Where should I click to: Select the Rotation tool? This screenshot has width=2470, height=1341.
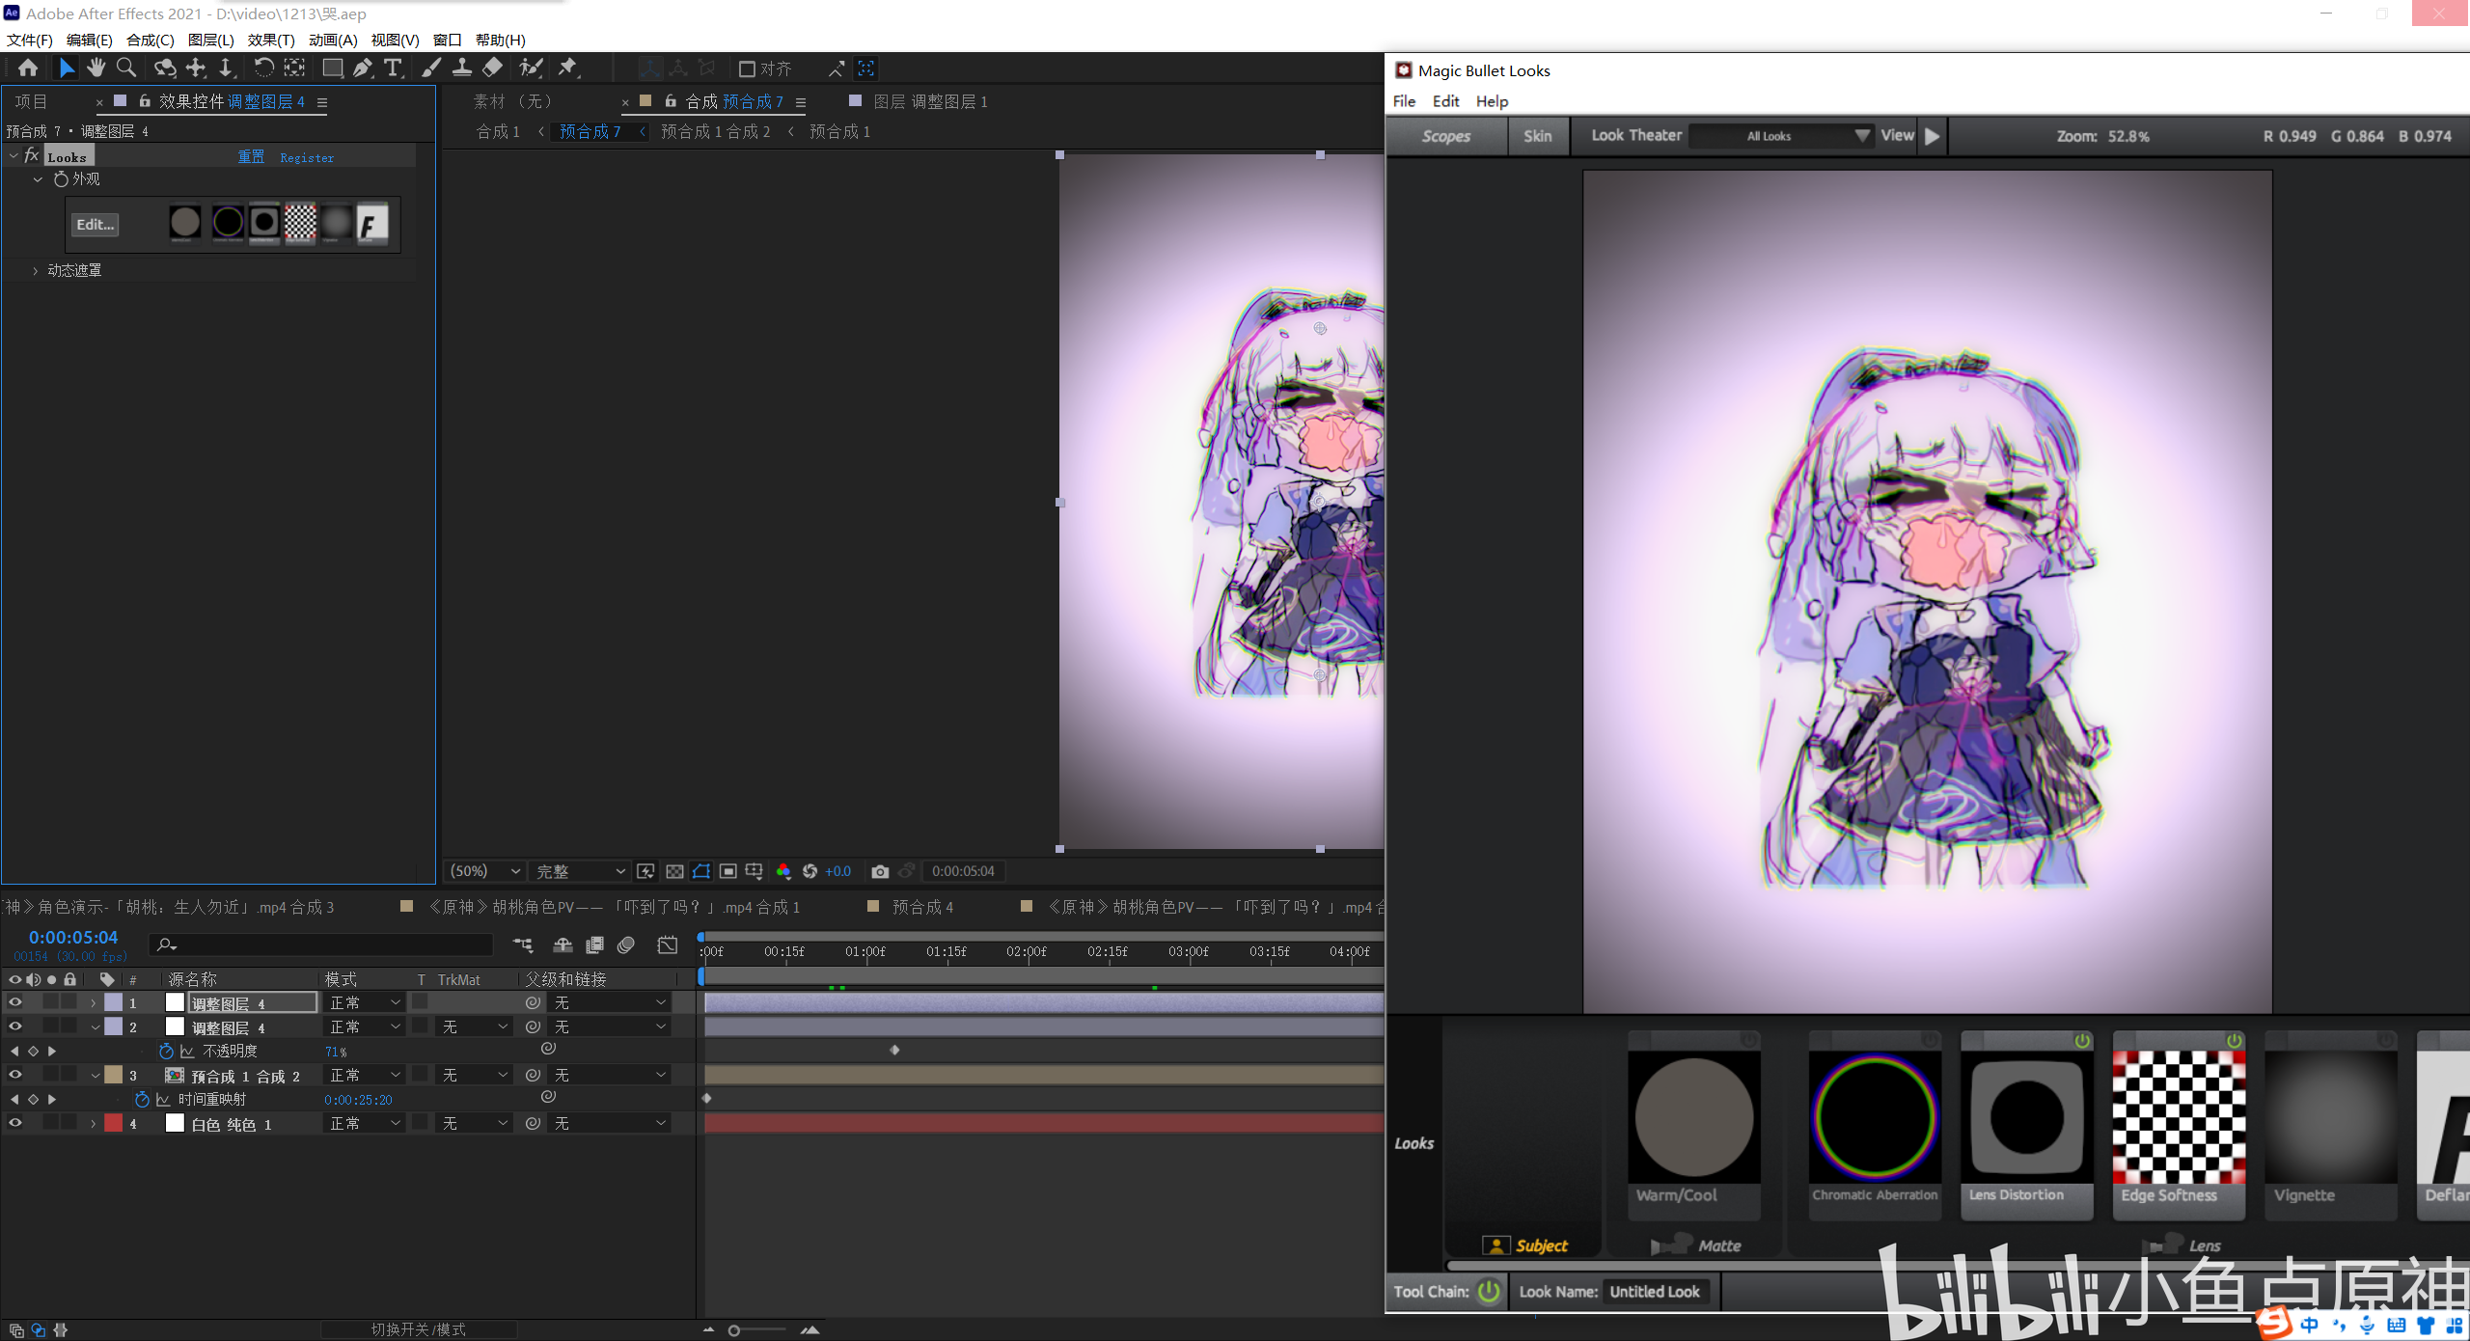[263, 68]
